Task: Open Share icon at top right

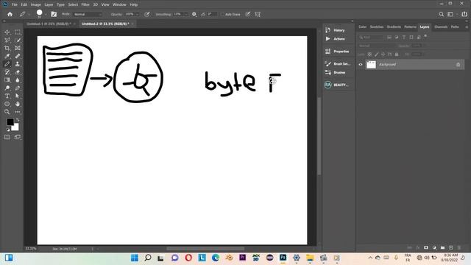Action: [x=464, y=14]
